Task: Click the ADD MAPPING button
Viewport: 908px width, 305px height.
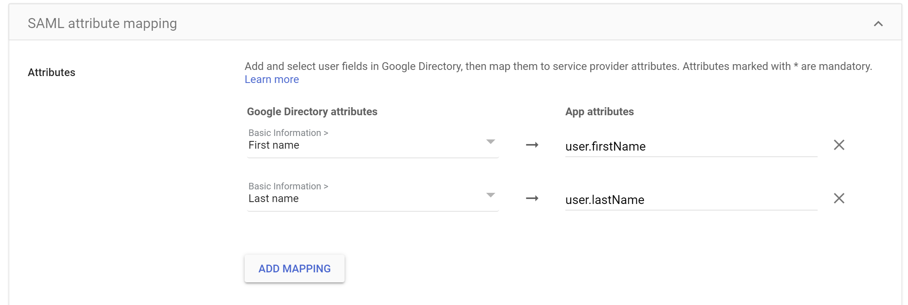Action: [x=295, y=269]
